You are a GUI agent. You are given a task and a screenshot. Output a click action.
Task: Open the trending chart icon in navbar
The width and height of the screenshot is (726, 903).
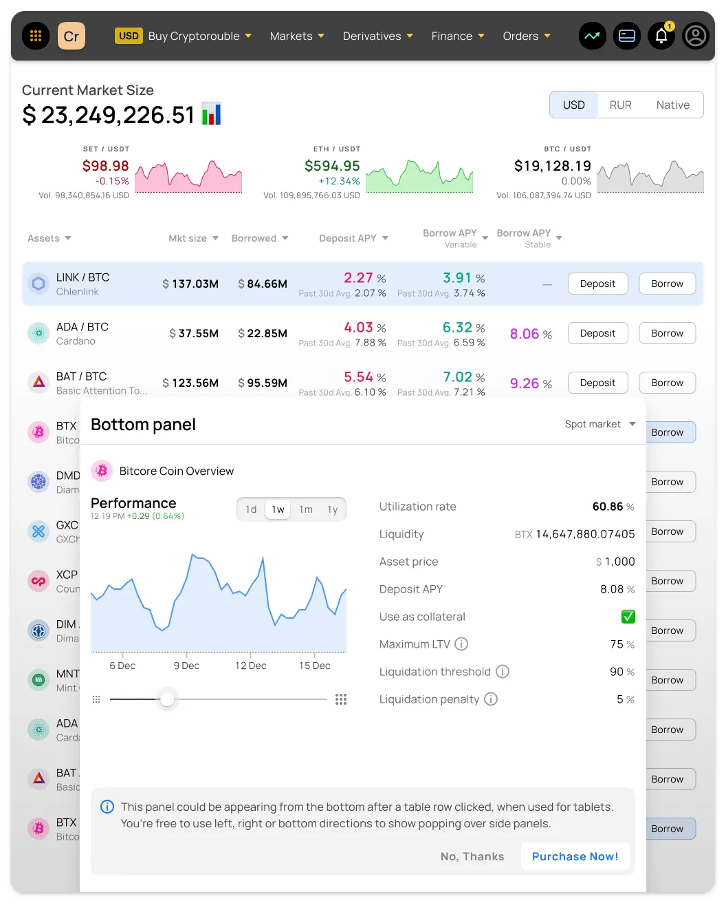click(592, 36)
